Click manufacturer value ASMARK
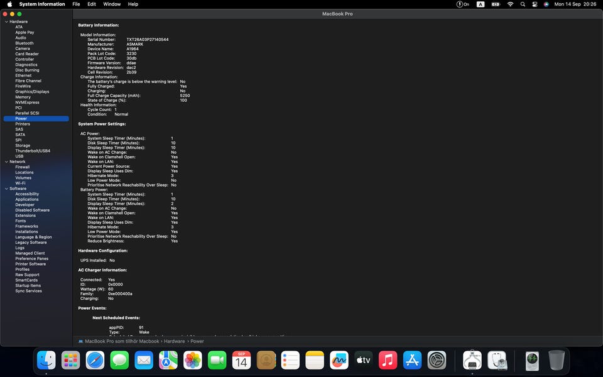This screenshot has width=603, height=377. (x=134, y=44)
